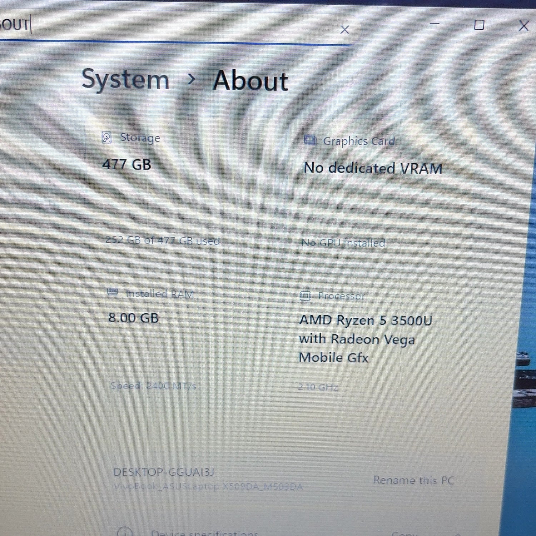Click the Device specifications info icon
The height and width of the screenshot is (536, 536).
(124, 532)
